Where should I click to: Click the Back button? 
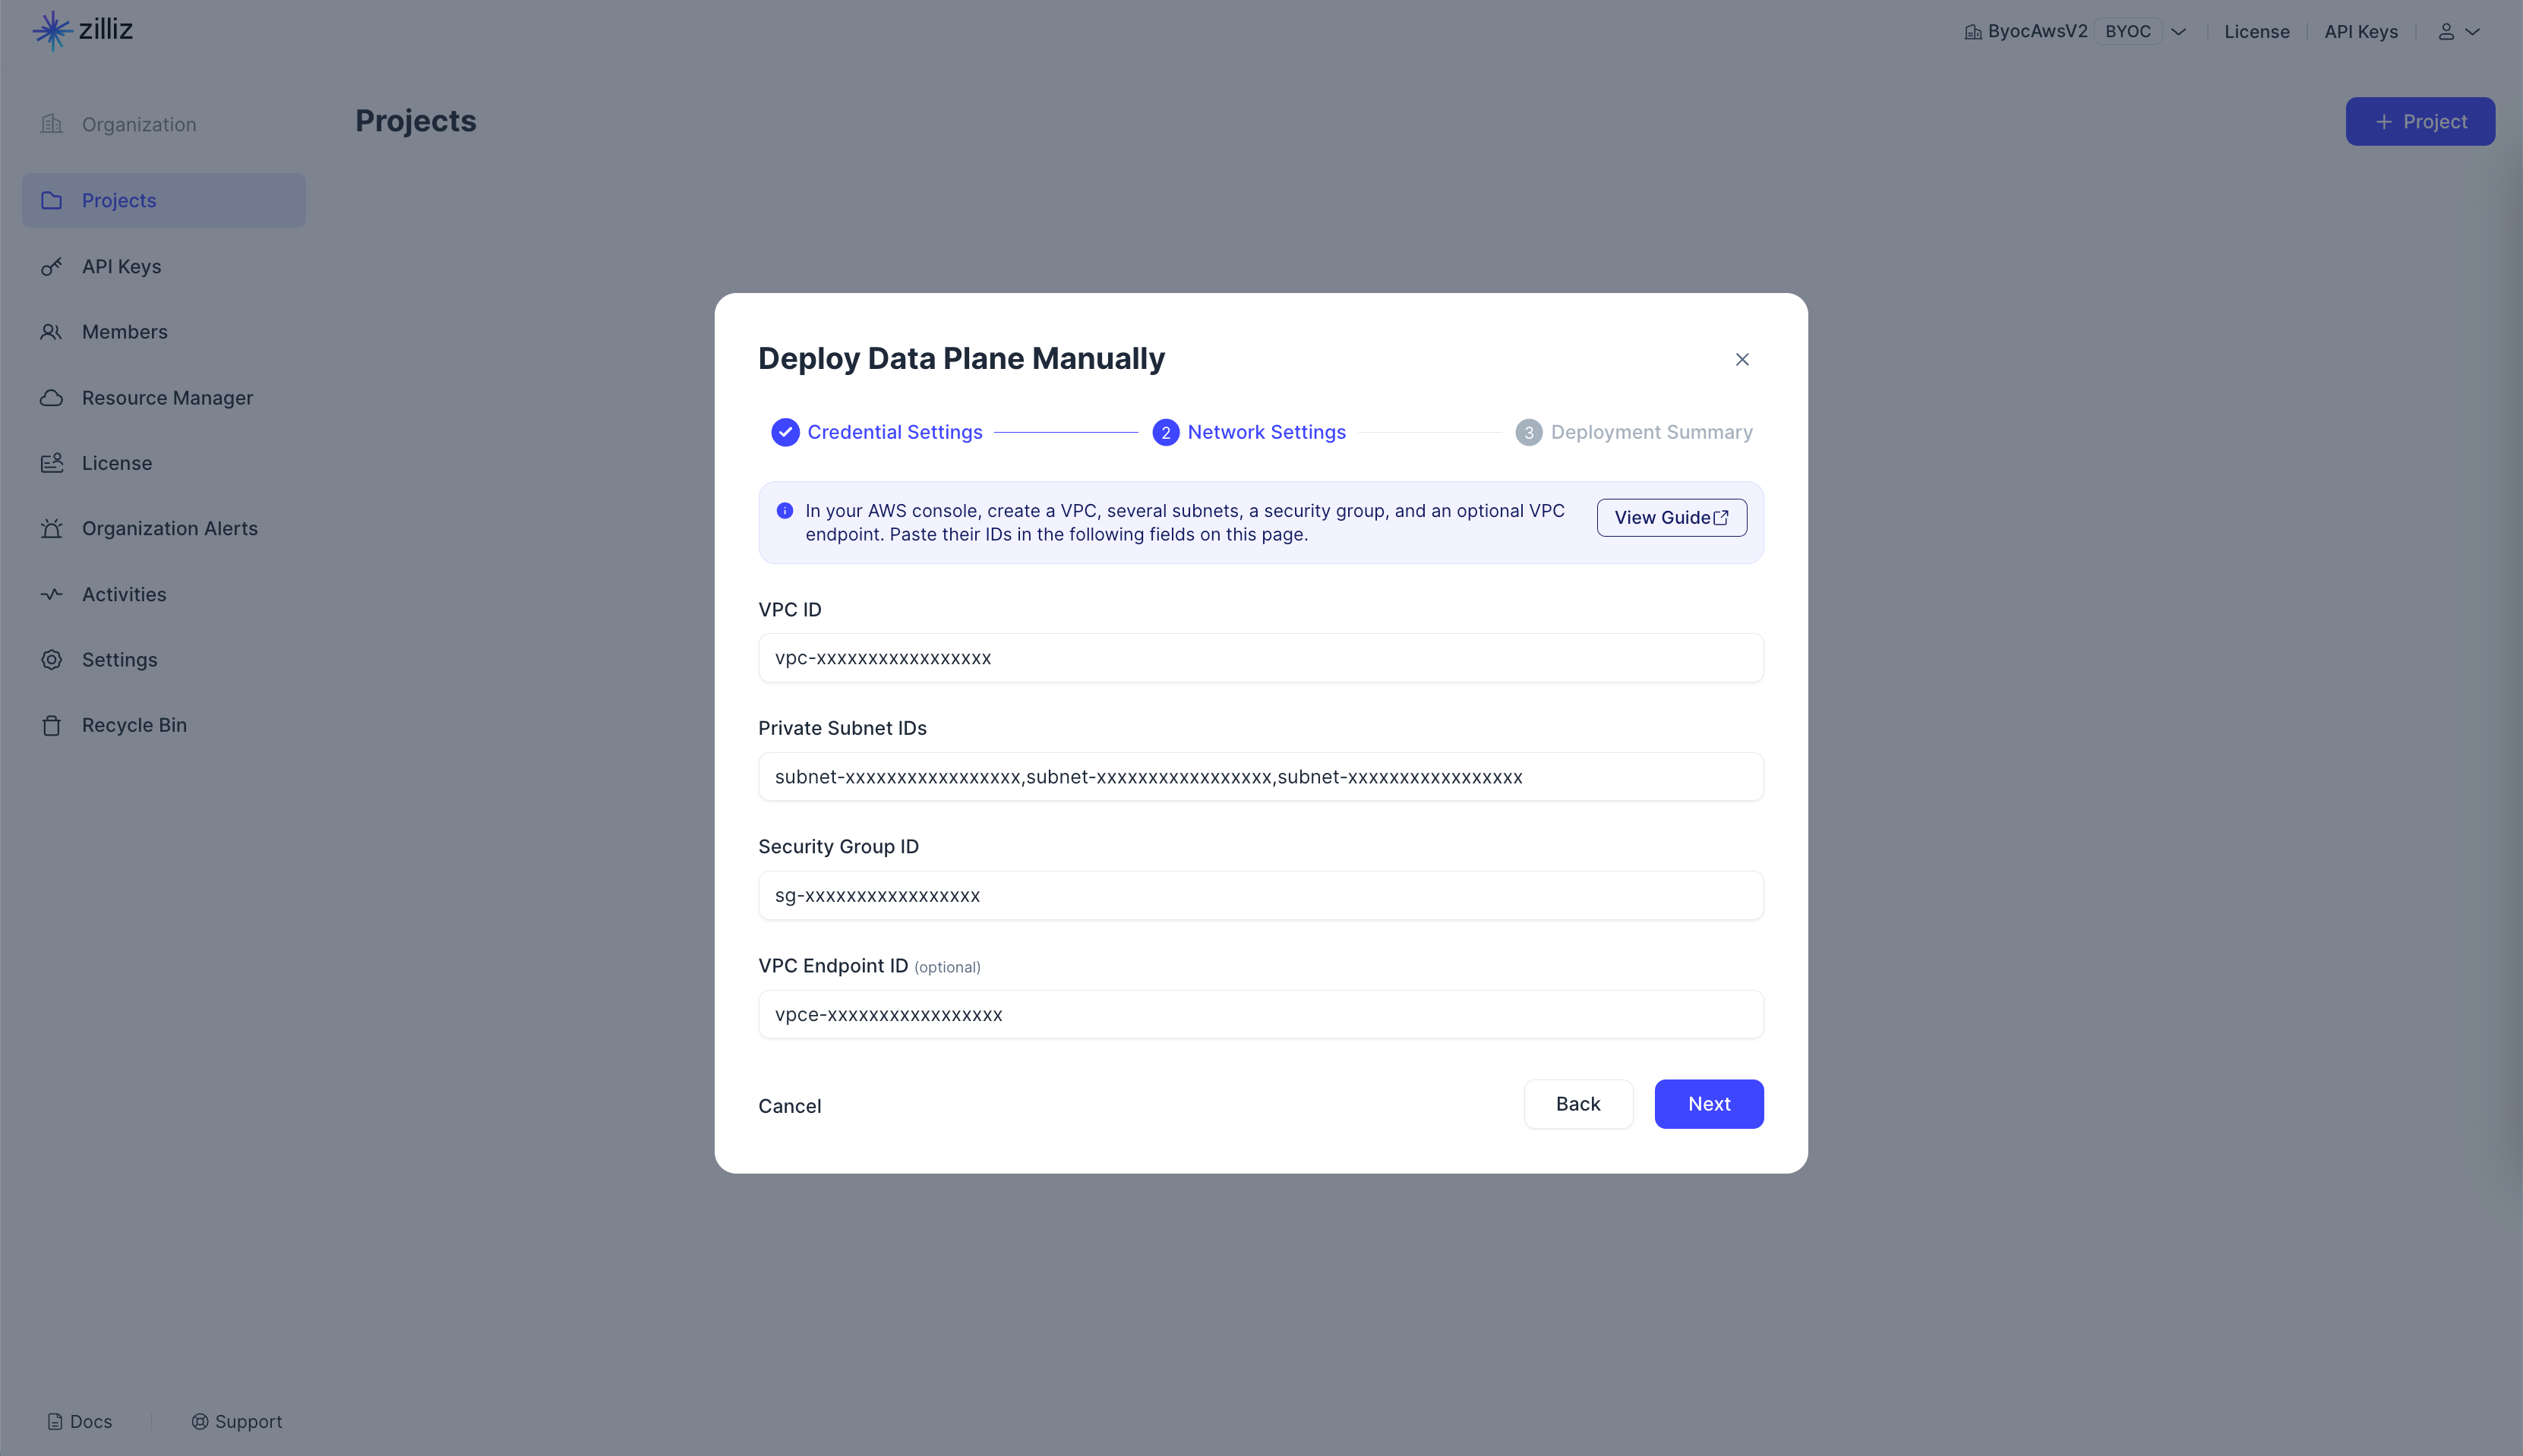(1577, 1104)
